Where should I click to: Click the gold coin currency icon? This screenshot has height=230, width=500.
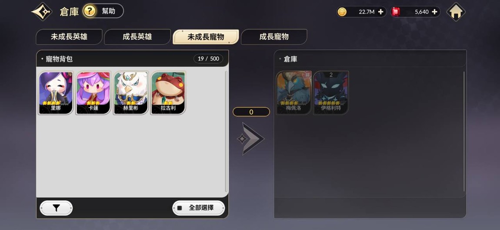point(342,12)
